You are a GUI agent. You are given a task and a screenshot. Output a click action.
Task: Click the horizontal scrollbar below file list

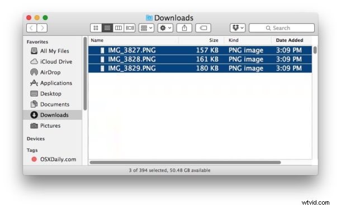tap(185, 162)
